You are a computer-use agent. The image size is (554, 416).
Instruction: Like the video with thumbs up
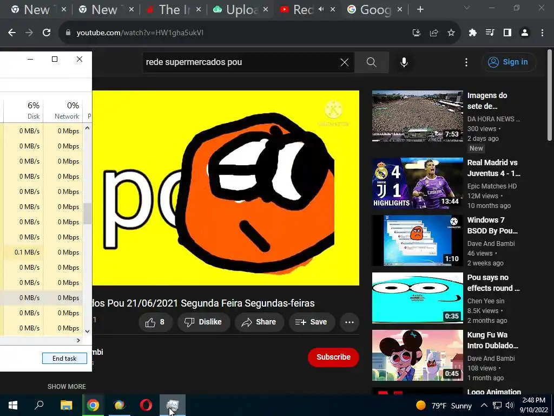(x=155, y=322)
